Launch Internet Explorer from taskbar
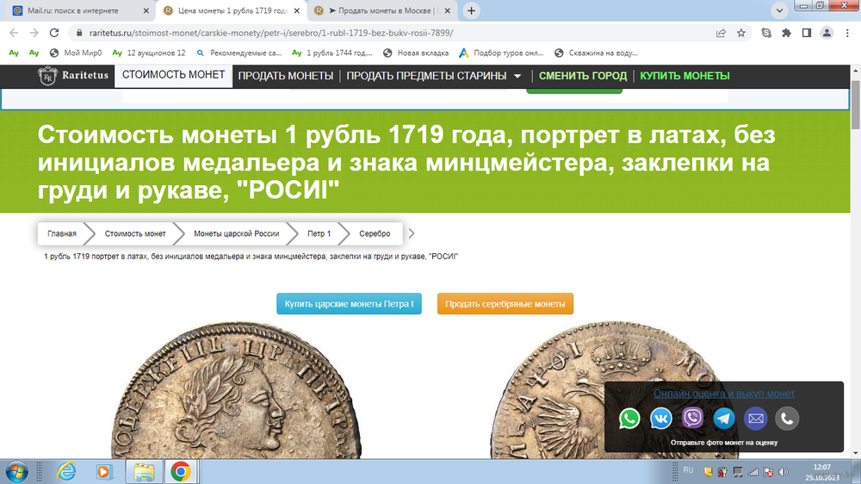861x484 pixels. pyautogui.click(x=66, y=472)
